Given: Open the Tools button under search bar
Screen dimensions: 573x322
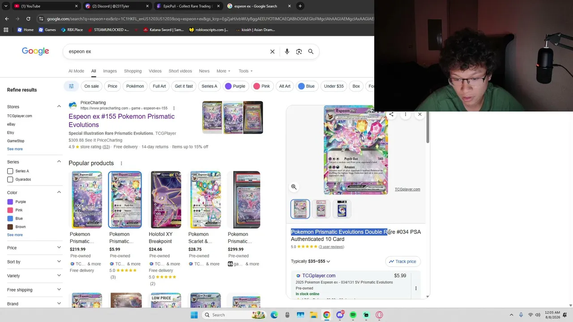Looking at the screenshot, I should coord(245,71).
